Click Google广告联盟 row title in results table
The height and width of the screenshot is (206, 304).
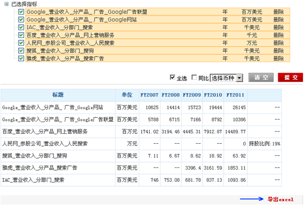click(x=58, y=120)
